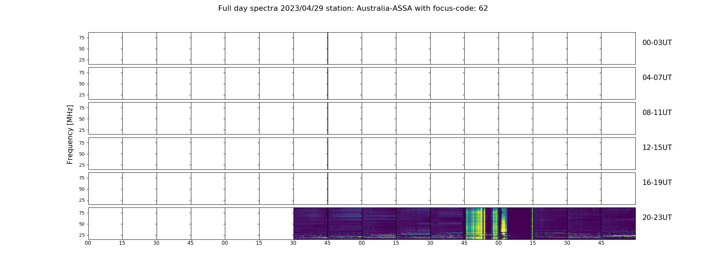Screen dimensions: 706x269
Task: Select the '75' tick of the 04-07UT panel
Action: pyautogui.click(x=82, y=73)
